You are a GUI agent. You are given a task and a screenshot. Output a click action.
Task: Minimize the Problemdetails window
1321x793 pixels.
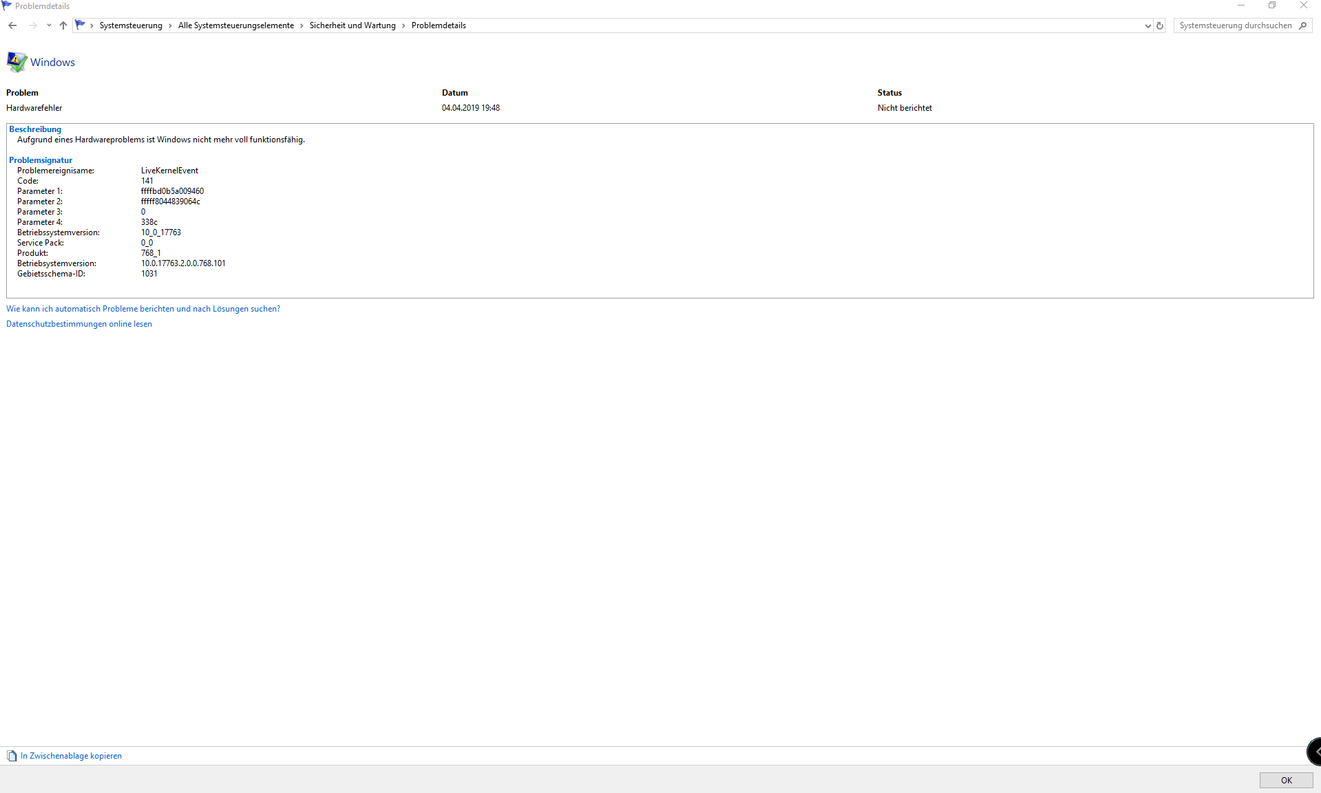pos(1241,6)
